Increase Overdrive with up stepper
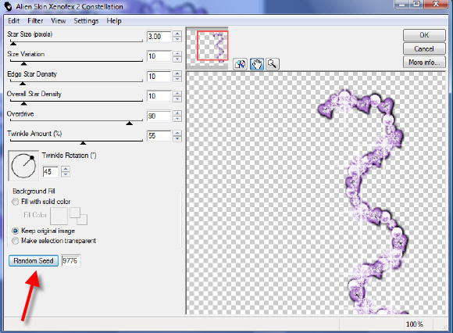The width and height of the screenshot is (453, 333). (177, 113)
